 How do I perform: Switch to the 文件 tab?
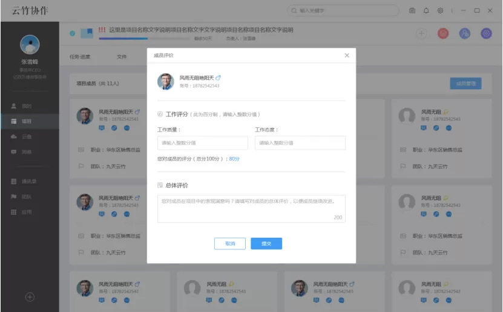click(122, 57)
